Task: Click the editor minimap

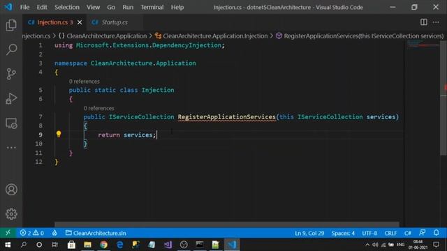Action: (x=423, y=45)
